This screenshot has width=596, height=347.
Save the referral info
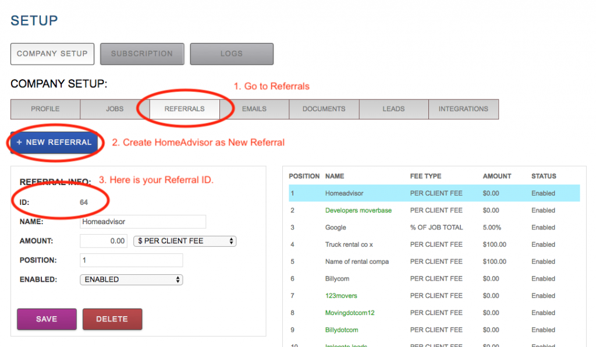point(47,319)
